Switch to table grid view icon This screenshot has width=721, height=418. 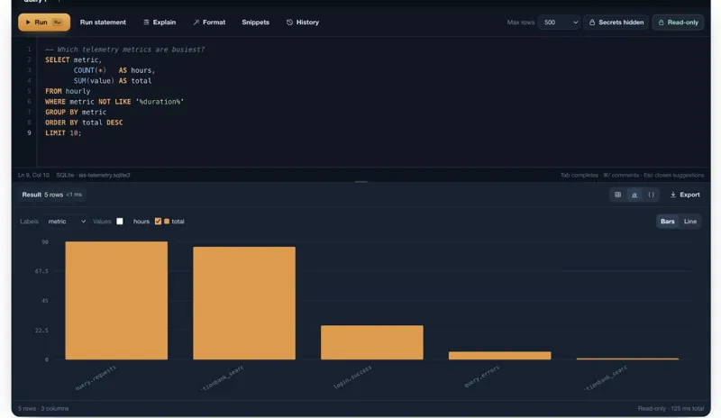617,195
